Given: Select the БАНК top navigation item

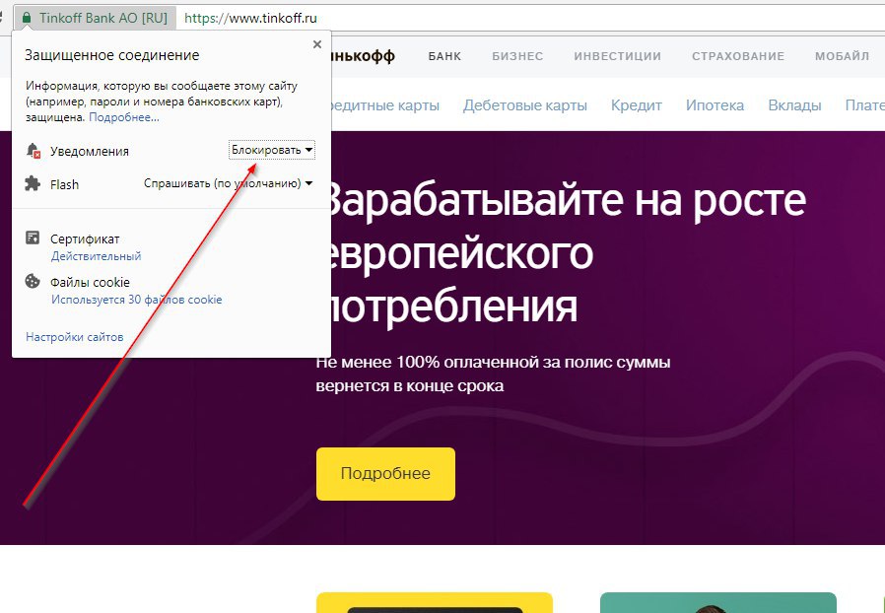Looking at the screenshot, I should (444, 56).
